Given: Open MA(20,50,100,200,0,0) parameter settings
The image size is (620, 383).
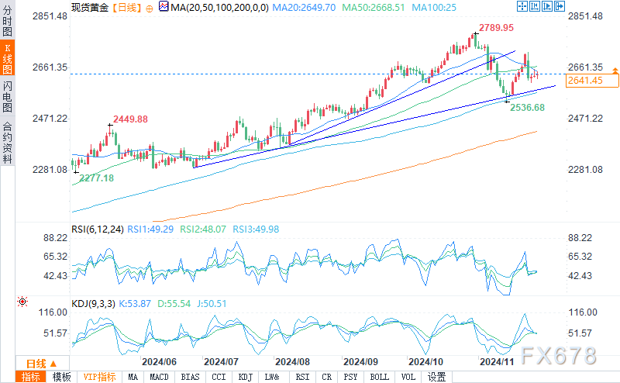Looking at the screenshot, I should click(x=219, y=8).
